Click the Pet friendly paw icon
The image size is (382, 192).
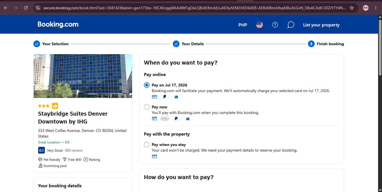[40, 159]
